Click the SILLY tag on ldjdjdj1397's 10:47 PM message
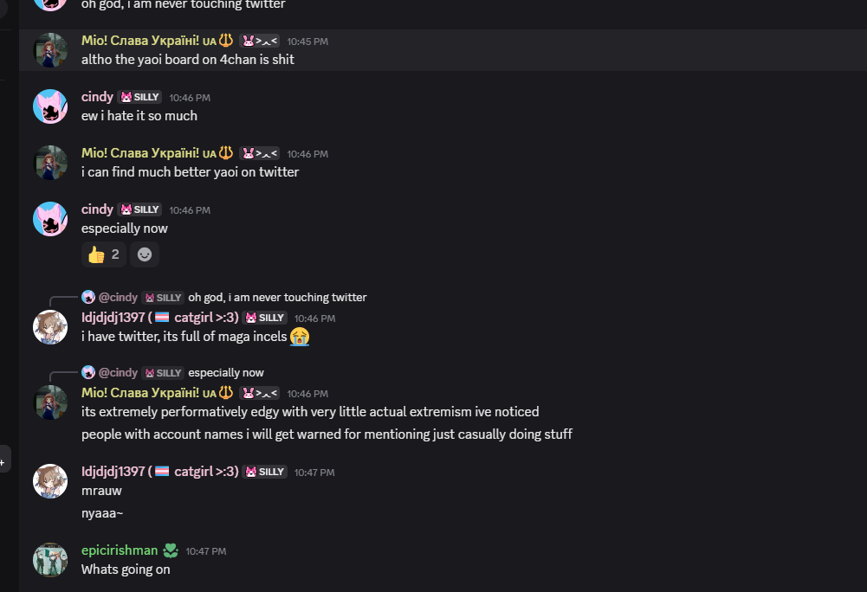This screenshot has height=592, width=867. (265, 472)
